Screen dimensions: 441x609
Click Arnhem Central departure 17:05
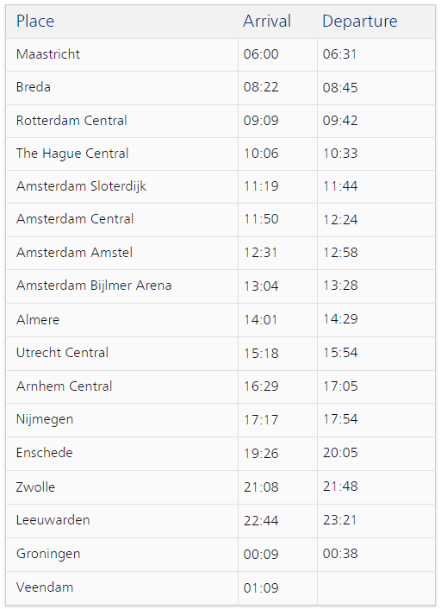[x=340, y=386]
